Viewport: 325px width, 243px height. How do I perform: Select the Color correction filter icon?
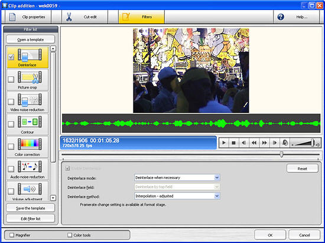tap(30, 144)
